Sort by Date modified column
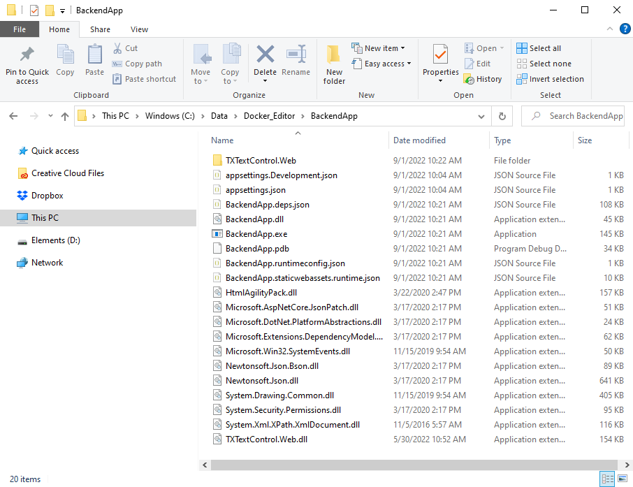Image resolution: width=633 pixels, height=487 pixels. pyautogui.click(x=439, y=140)
